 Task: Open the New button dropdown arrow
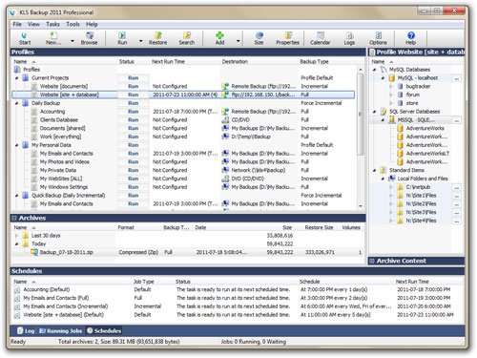pos(73,41)
